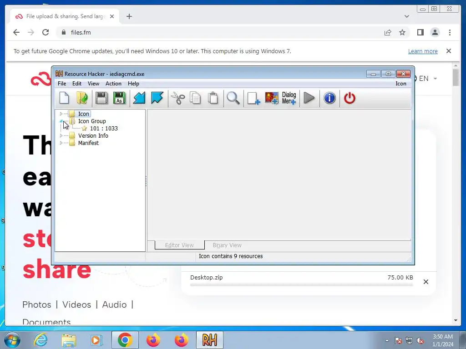Viewport: 466px width, 349px height.
Task: Expand the Icon folder node
Action: click(61, 114)
